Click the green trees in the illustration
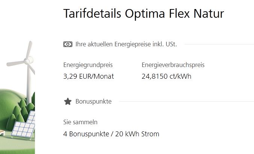This screenshot has width=254, height=154. [20, 114]
